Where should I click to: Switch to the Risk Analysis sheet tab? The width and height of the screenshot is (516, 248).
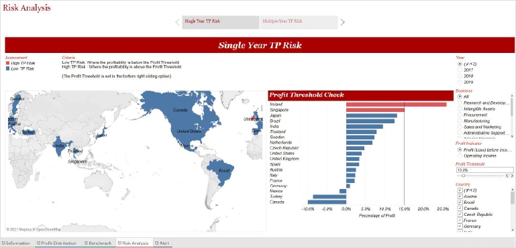[x=134, y=243]
